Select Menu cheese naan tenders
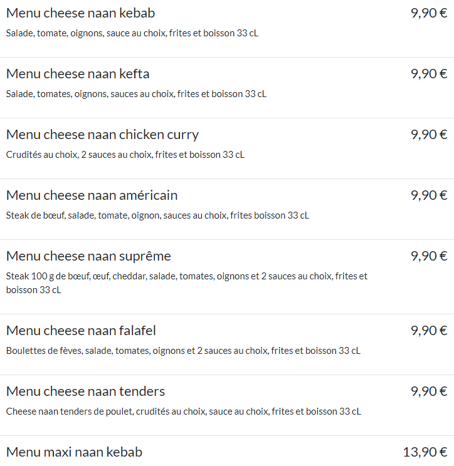 pos(85,391)
